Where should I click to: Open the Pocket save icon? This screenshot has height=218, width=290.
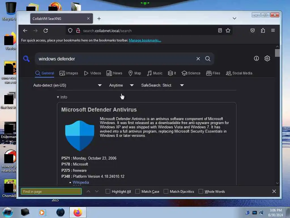pyautogui.click(x=252, y=30)
